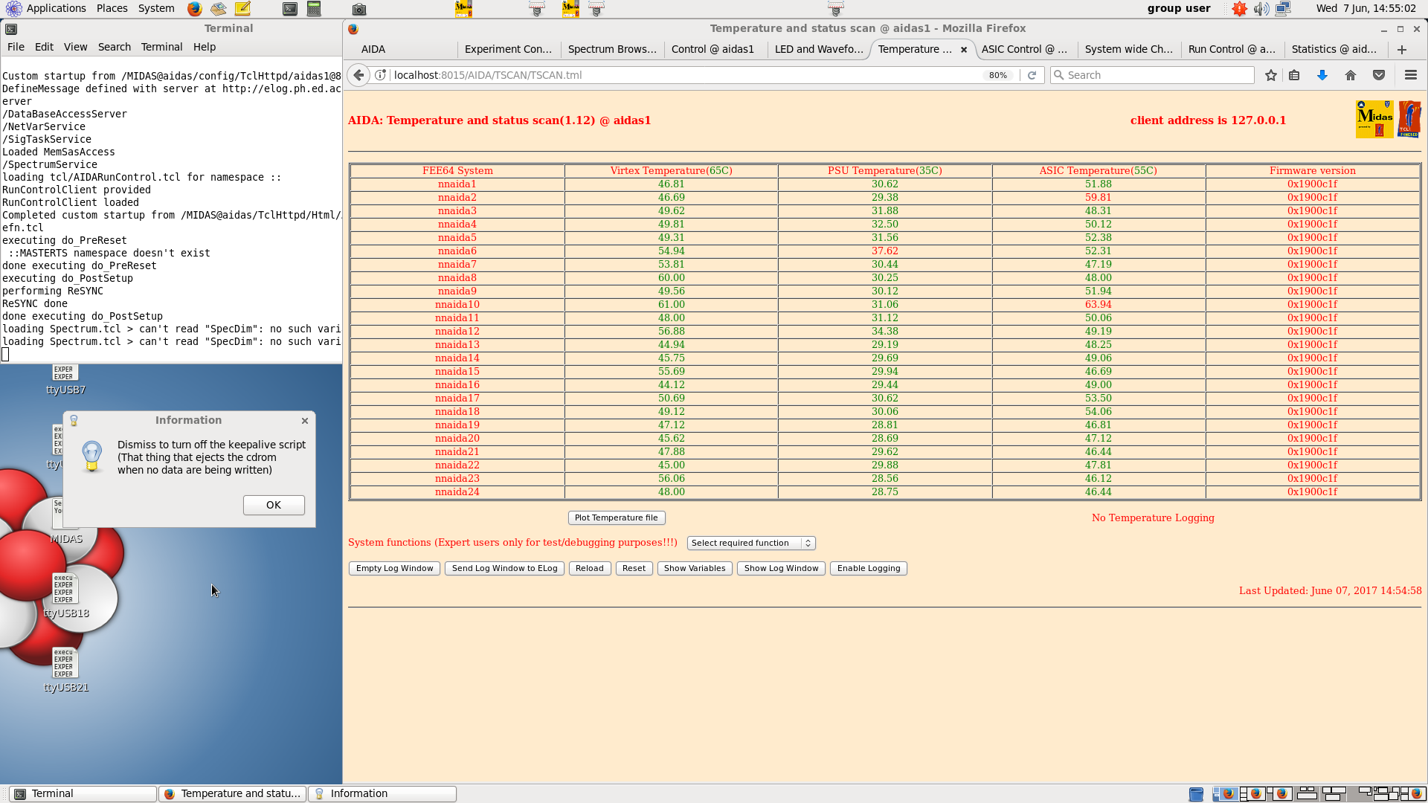Open volume speaker icon in system tray
Viewport: 1428px width, 803px height.
point(1261,9)
